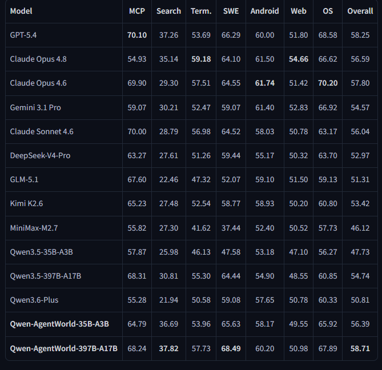Click Qwen3.5-35B-A3B MCP score 57.87
This screenshot has height=370, width=382.
[x=137, y=252]
